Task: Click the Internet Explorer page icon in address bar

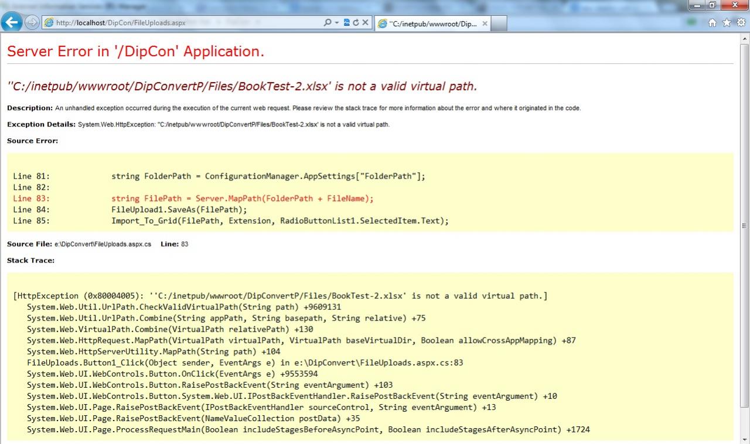Action: coord(49,23)
